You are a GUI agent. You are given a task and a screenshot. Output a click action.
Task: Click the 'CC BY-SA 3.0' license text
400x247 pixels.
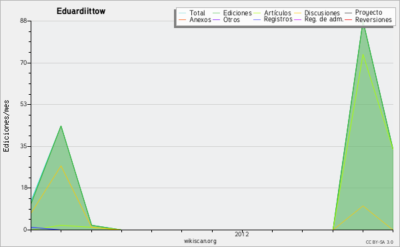[x=379, y=242]
